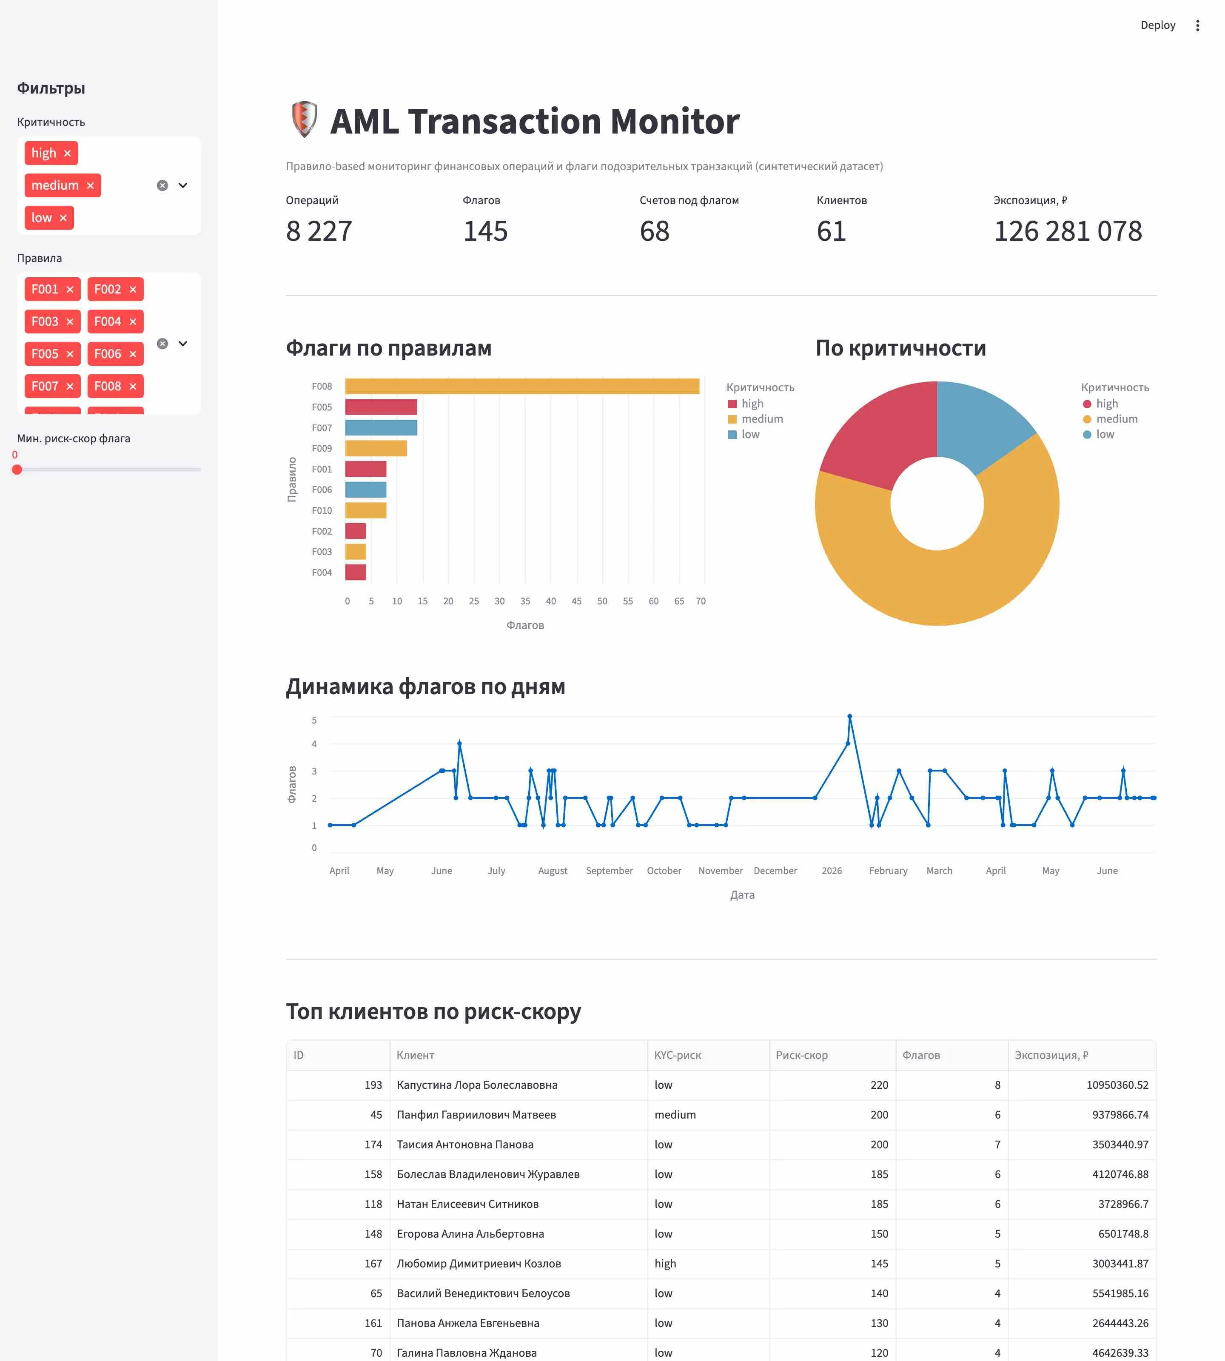
Task: Remove rule F001 from filter
Action: pos(70,290)
